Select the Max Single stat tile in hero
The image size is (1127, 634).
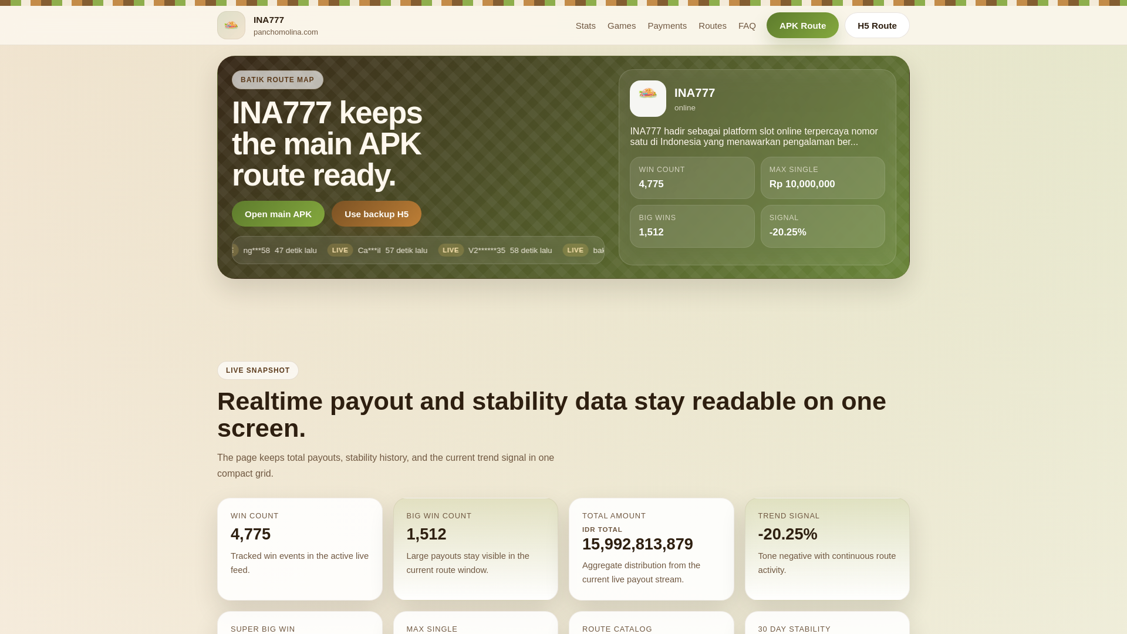pyautogui.click(x=822, y=178)
